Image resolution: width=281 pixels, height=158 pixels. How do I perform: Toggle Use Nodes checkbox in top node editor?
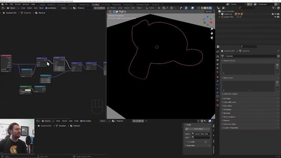click(x=47, y=8)
